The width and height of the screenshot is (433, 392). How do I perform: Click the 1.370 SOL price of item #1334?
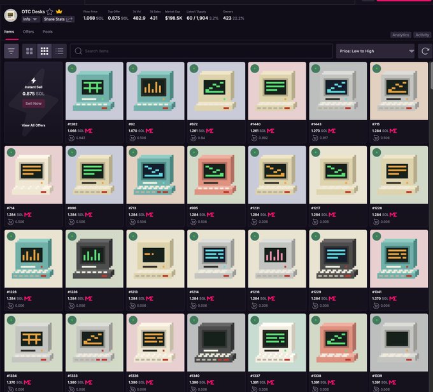pos(15,382)
